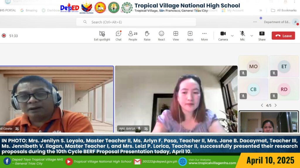Click the spotlight icon beside Ginete name
This screenshot has width=300, height=168.
tap(17, 129)
